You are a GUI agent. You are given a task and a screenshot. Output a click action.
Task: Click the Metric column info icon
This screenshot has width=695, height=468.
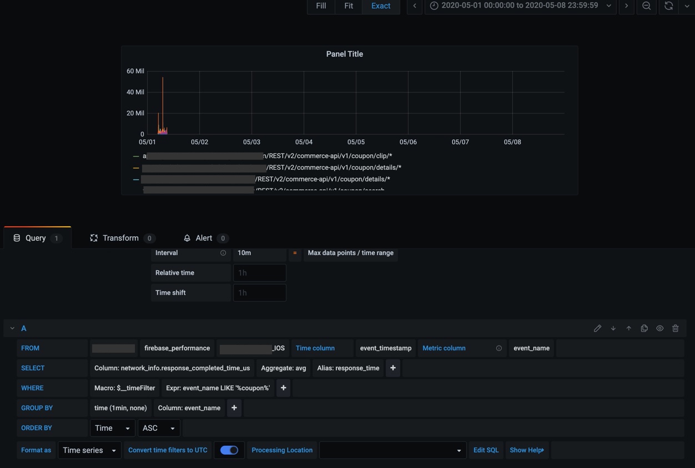click(498, 348)
